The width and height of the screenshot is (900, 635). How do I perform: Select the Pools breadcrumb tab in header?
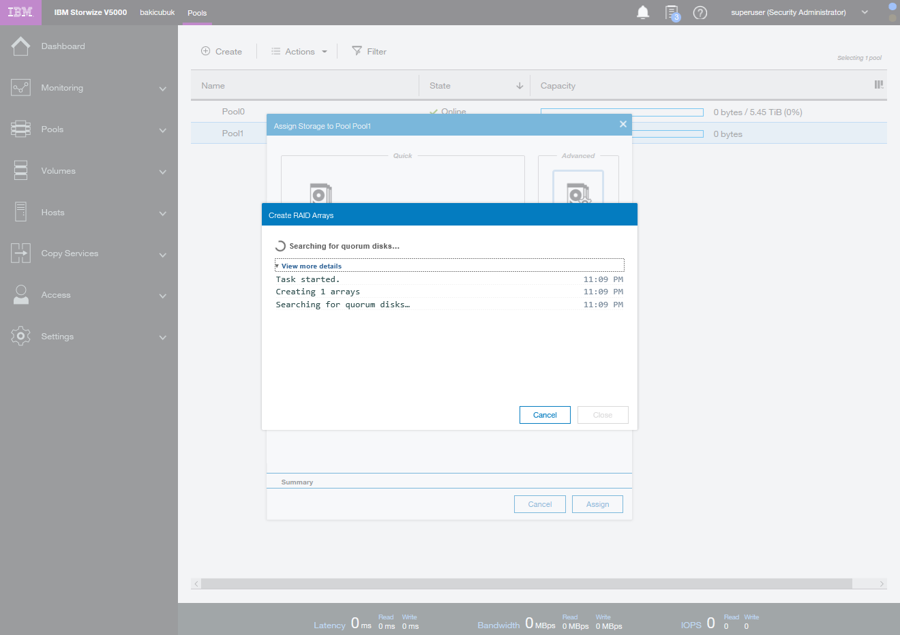[197, 13]
